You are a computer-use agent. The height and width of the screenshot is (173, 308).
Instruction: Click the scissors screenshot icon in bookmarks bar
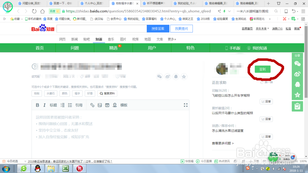tap(284, 19)
